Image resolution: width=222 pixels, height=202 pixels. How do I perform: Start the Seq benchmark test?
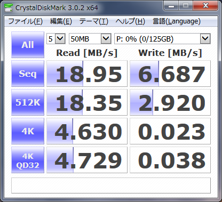pos(28,74)
